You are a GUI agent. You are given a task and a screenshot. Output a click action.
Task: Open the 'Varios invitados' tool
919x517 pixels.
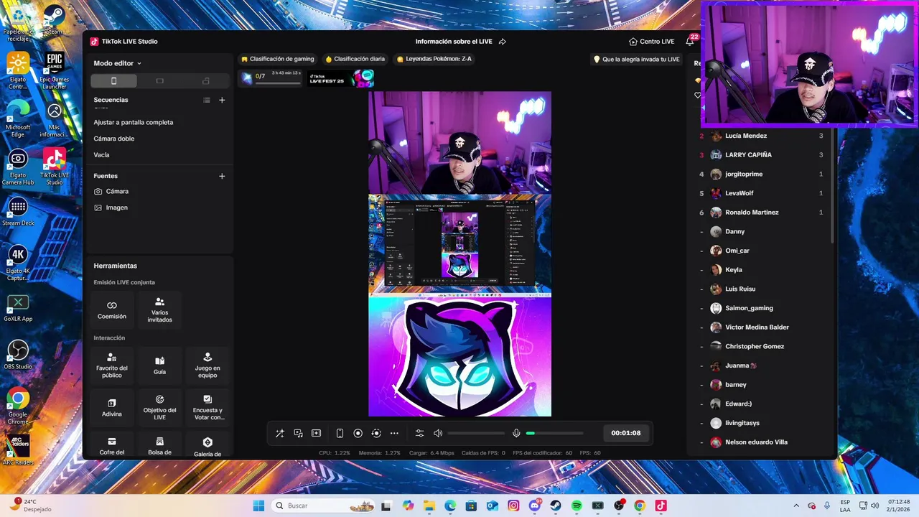[x=159, y=309]
